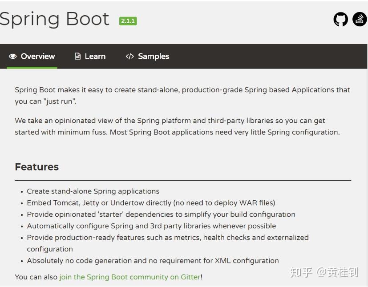Open the Samples tab
The image size is (368, 287).
(153, 56)
